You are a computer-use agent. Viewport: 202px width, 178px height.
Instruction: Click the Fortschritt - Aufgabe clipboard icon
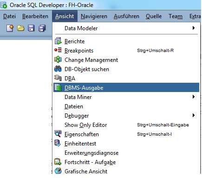(x=58, y=162)
